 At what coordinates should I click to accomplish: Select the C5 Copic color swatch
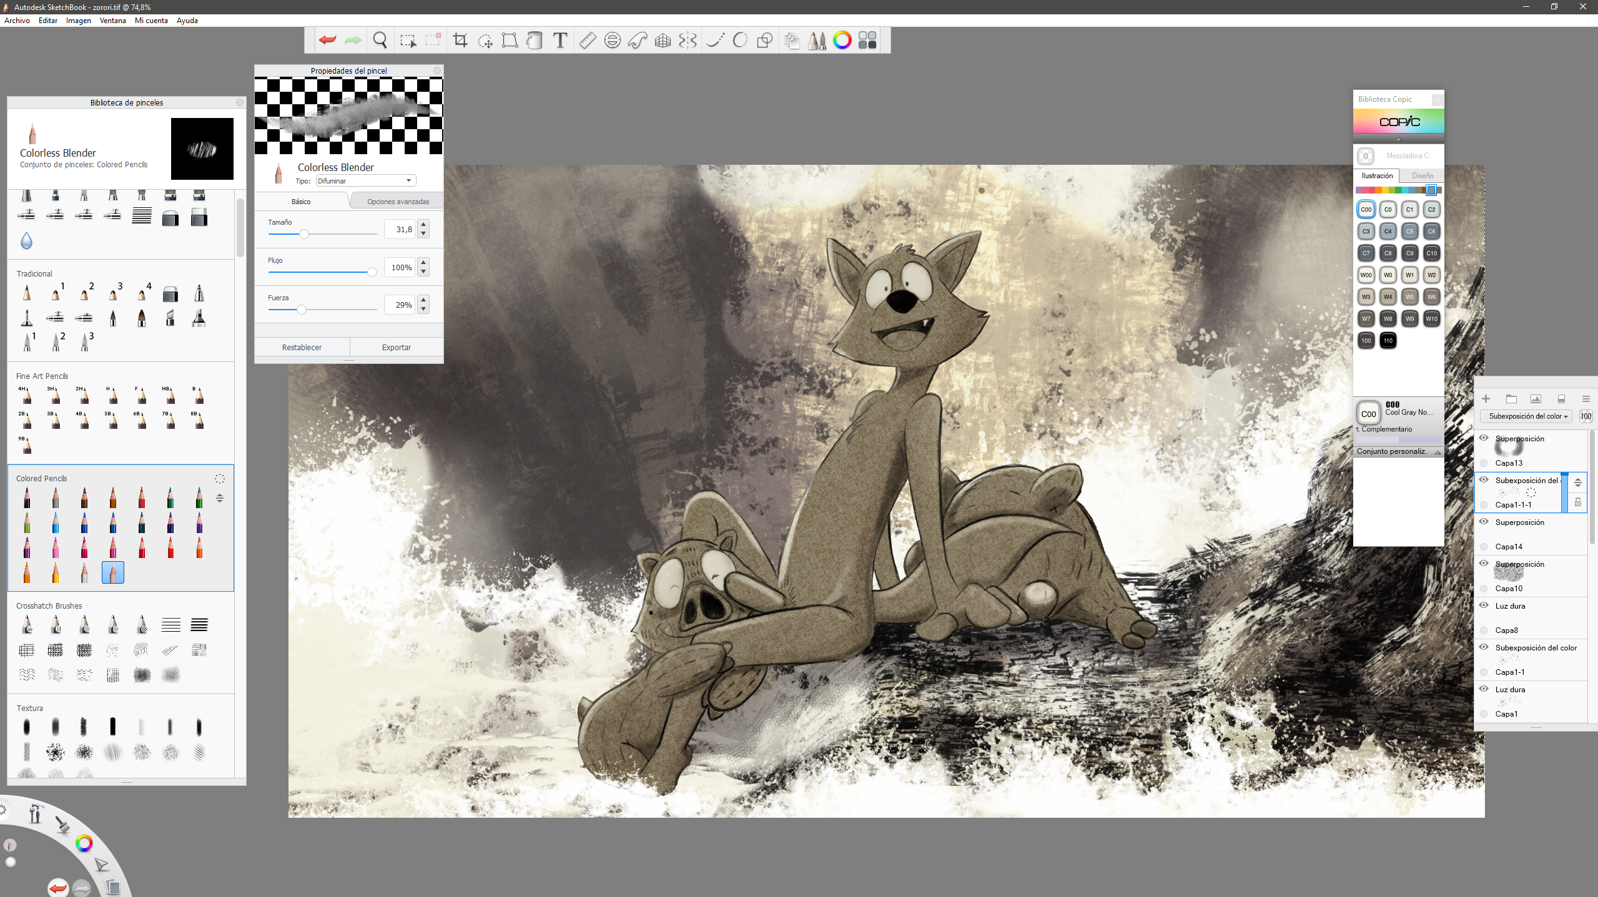pyautogui.click(x=1409, y=231)
